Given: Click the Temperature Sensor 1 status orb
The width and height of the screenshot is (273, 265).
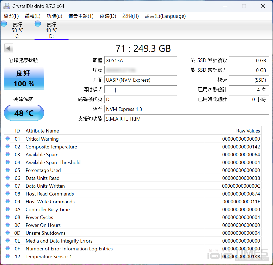Looking at the screenshot, I should coord(8,256).
